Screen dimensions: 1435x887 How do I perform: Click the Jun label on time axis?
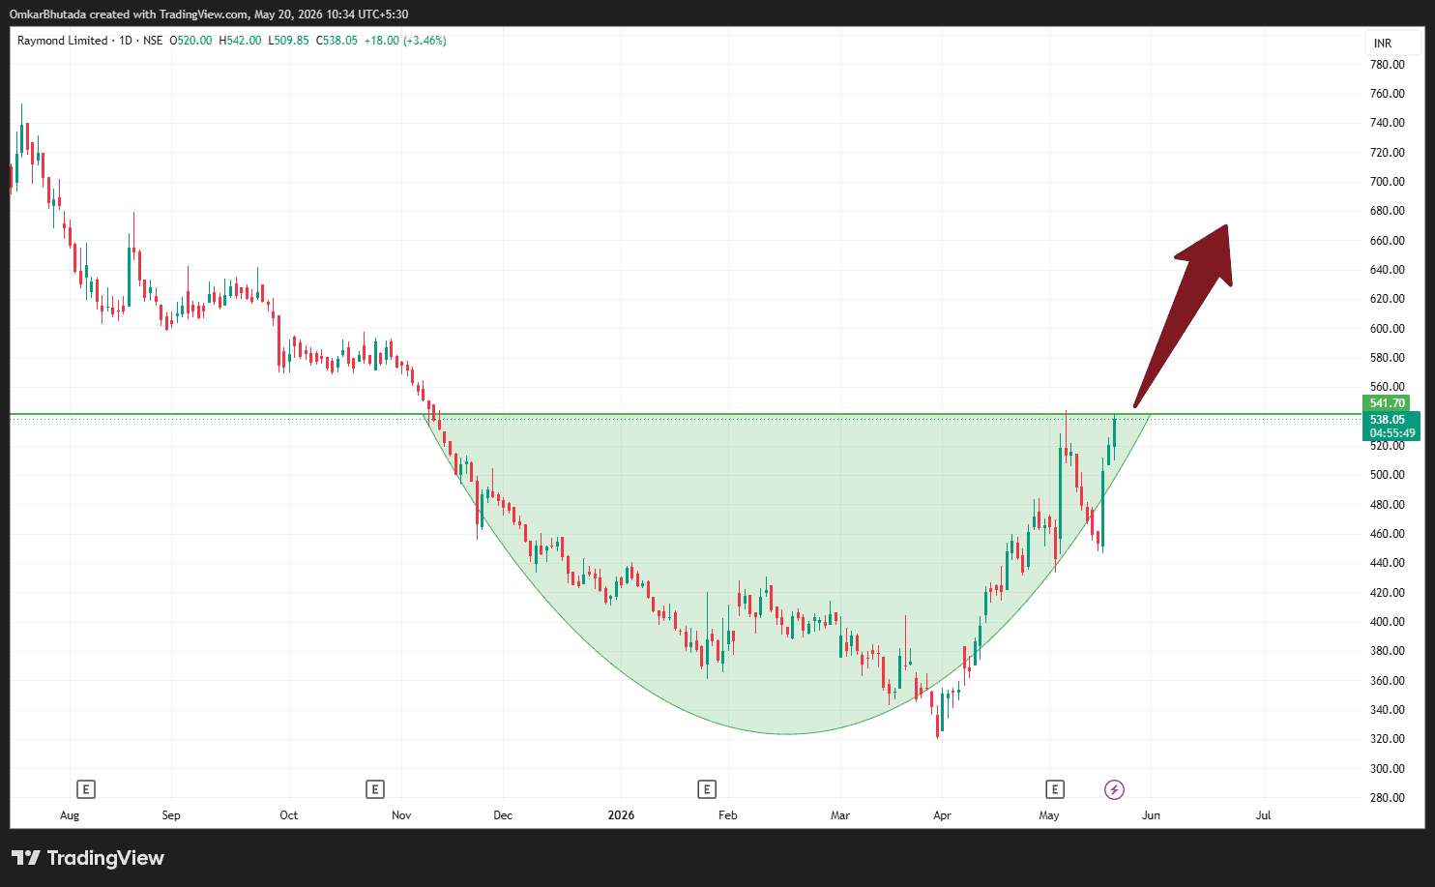1151,815
